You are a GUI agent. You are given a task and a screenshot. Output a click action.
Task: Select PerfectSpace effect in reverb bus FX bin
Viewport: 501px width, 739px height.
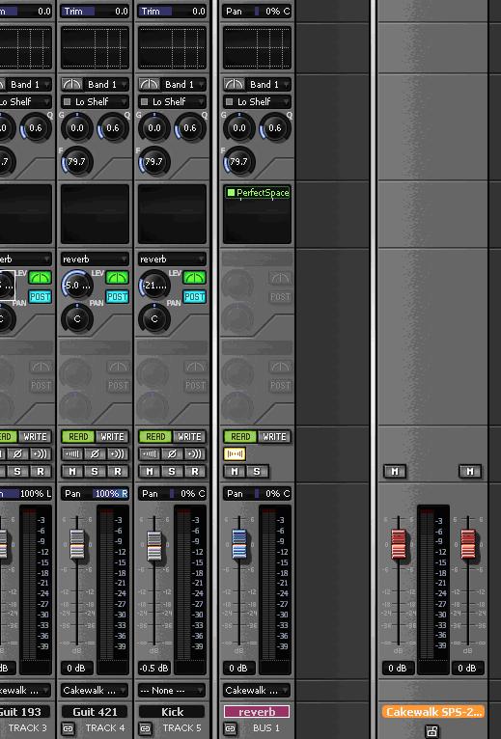coord(257,192)
